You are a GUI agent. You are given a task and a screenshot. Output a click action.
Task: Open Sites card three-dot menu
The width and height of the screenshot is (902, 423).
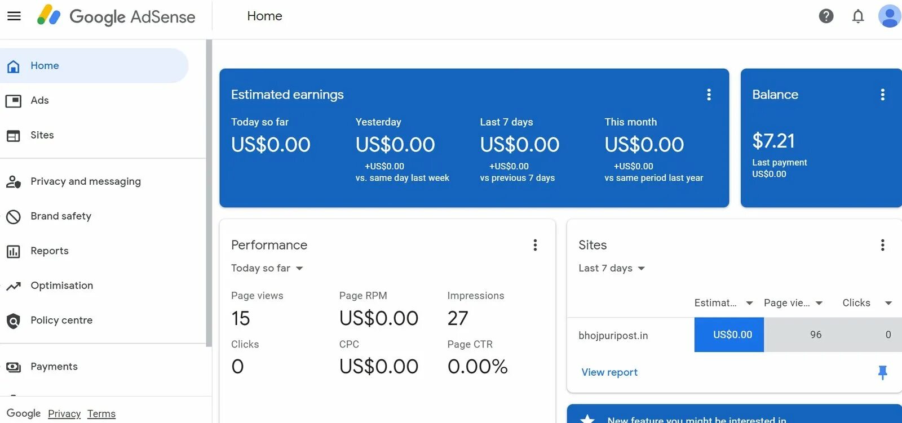click(x=882, y=245)
